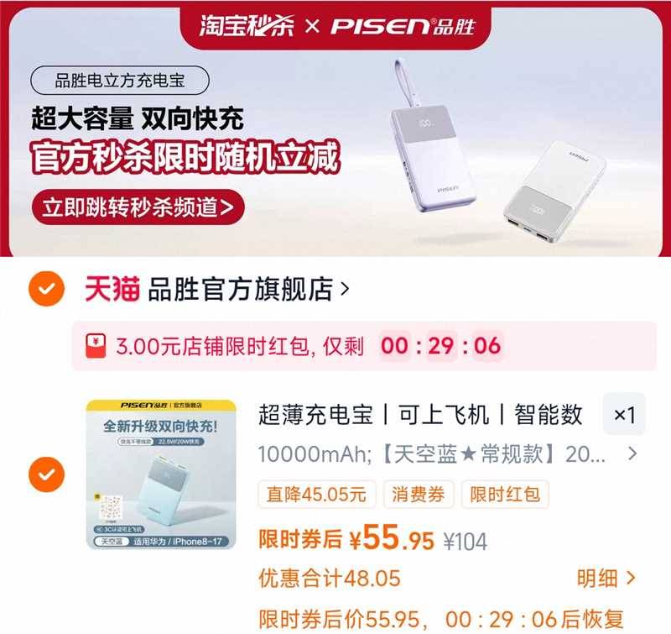Click the 天猫 Tmall logo
Image resolution: width=671 pixels, height=634 pixels.
112,289
